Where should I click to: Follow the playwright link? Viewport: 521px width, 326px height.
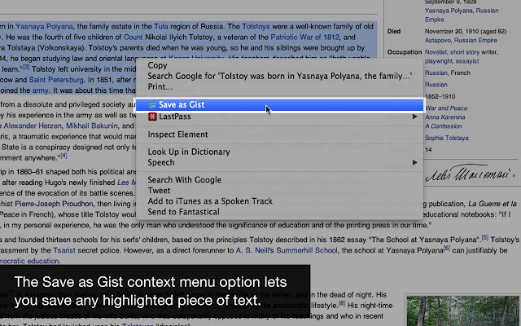coord(439,61)
